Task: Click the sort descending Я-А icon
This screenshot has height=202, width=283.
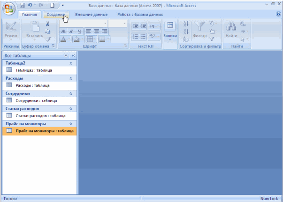Action: click(x=186, y=32)
